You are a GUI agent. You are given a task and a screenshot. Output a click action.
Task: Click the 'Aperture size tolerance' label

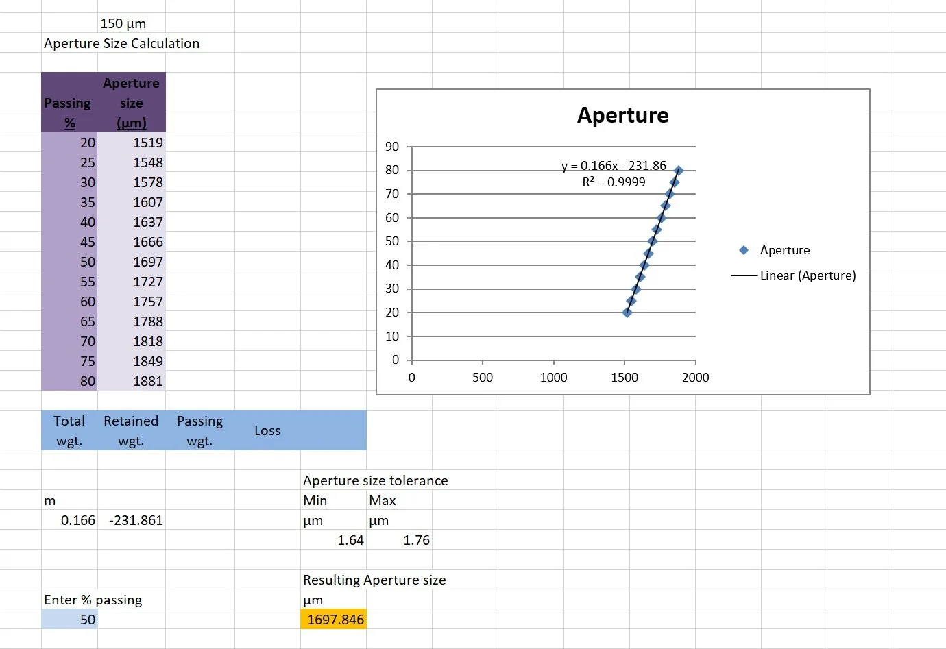376,480
